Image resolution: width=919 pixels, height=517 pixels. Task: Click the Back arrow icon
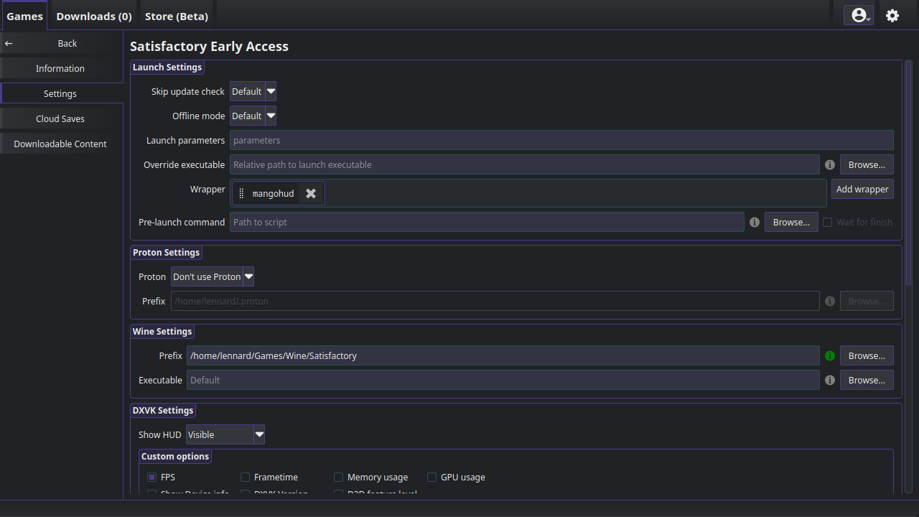tap(9, 44)
